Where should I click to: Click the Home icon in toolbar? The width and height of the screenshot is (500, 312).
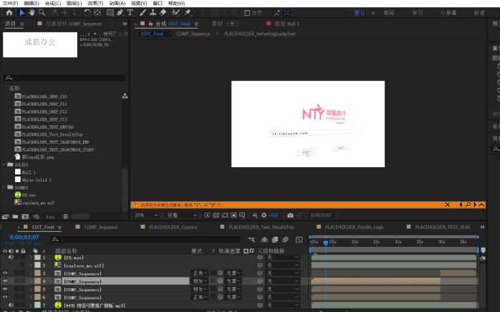[8, 13]
